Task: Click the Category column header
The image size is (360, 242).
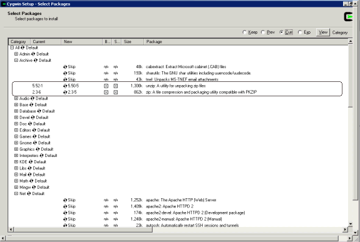Action: 19,42
